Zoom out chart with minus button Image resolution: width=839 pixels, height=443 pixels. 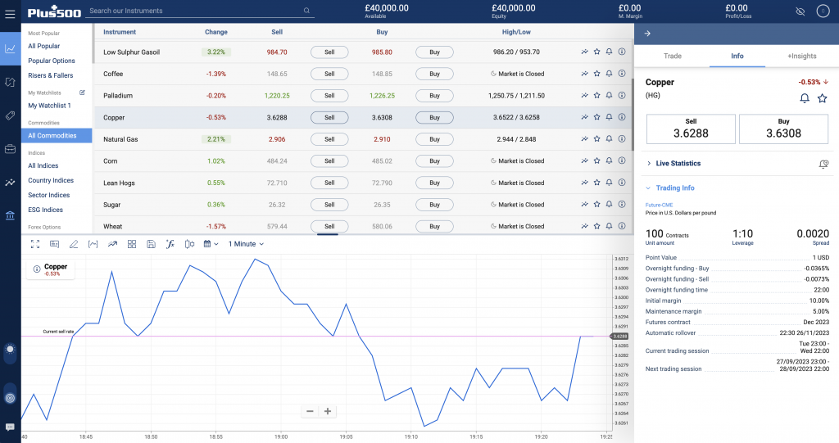pos(310,411)
